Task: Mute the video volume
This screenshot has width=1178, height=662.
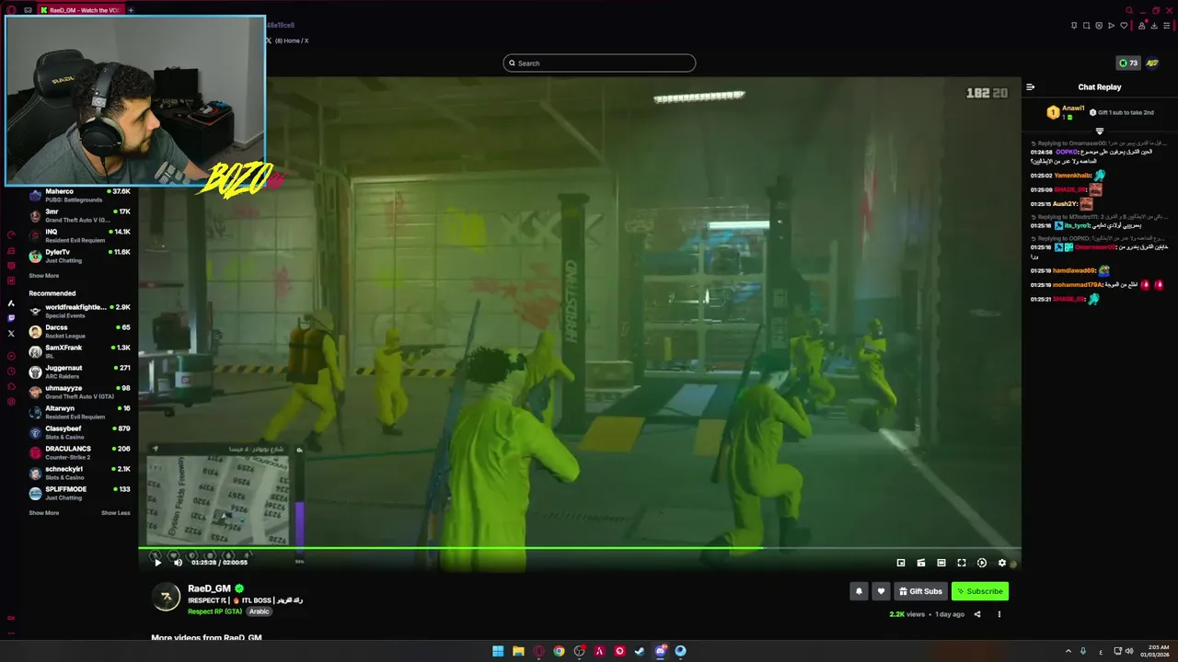Action: pos(179,563)
